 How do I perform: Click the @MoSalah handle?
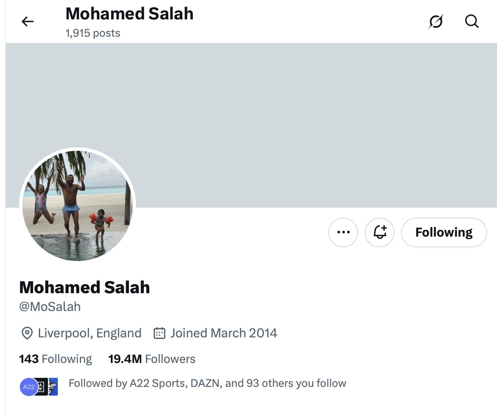(x=50, y=307)
